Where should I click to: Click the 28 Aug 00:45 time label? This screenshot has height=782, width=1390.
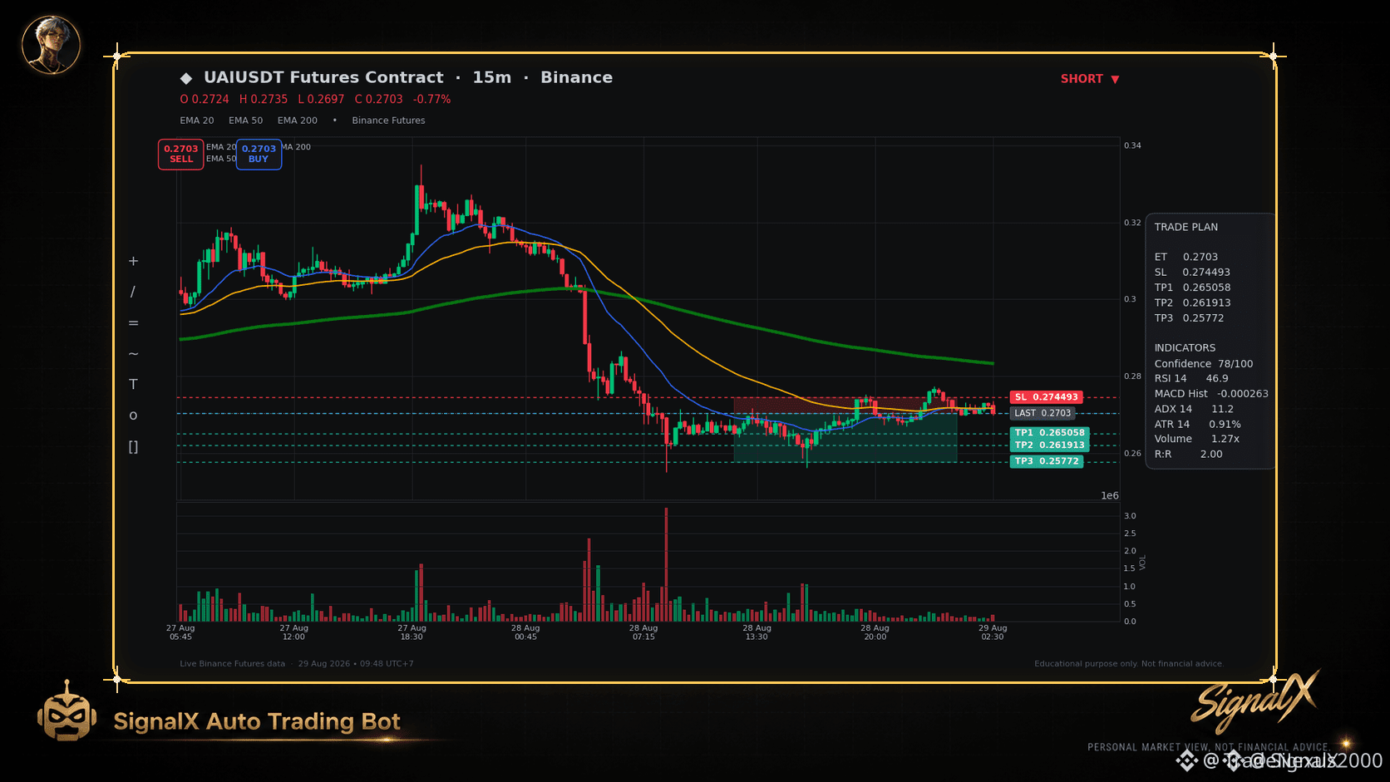point(525,632)
